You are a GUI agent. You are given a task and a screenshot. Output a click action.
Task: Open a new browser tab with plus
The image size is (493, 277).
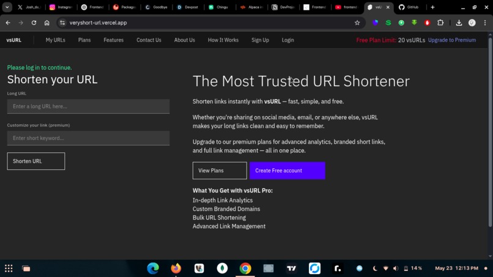[432, 7]
